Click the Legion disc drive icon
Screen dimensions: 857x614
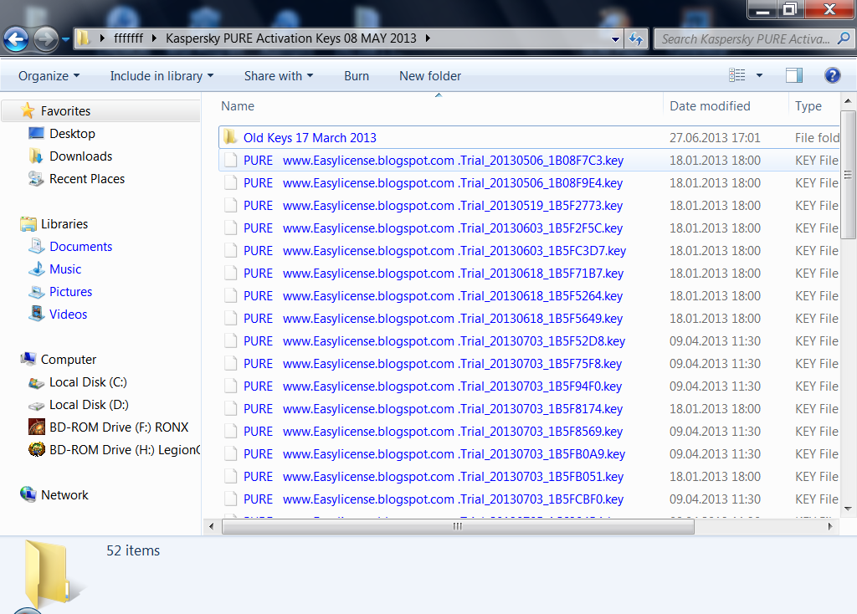pos(37,449)
